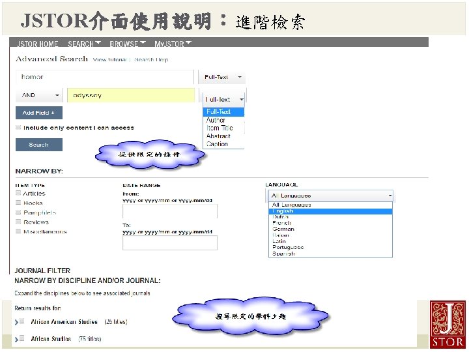Open the JSTOR HOME nav link
Viewport: 469px width, 352px height.
pos(37,44)
